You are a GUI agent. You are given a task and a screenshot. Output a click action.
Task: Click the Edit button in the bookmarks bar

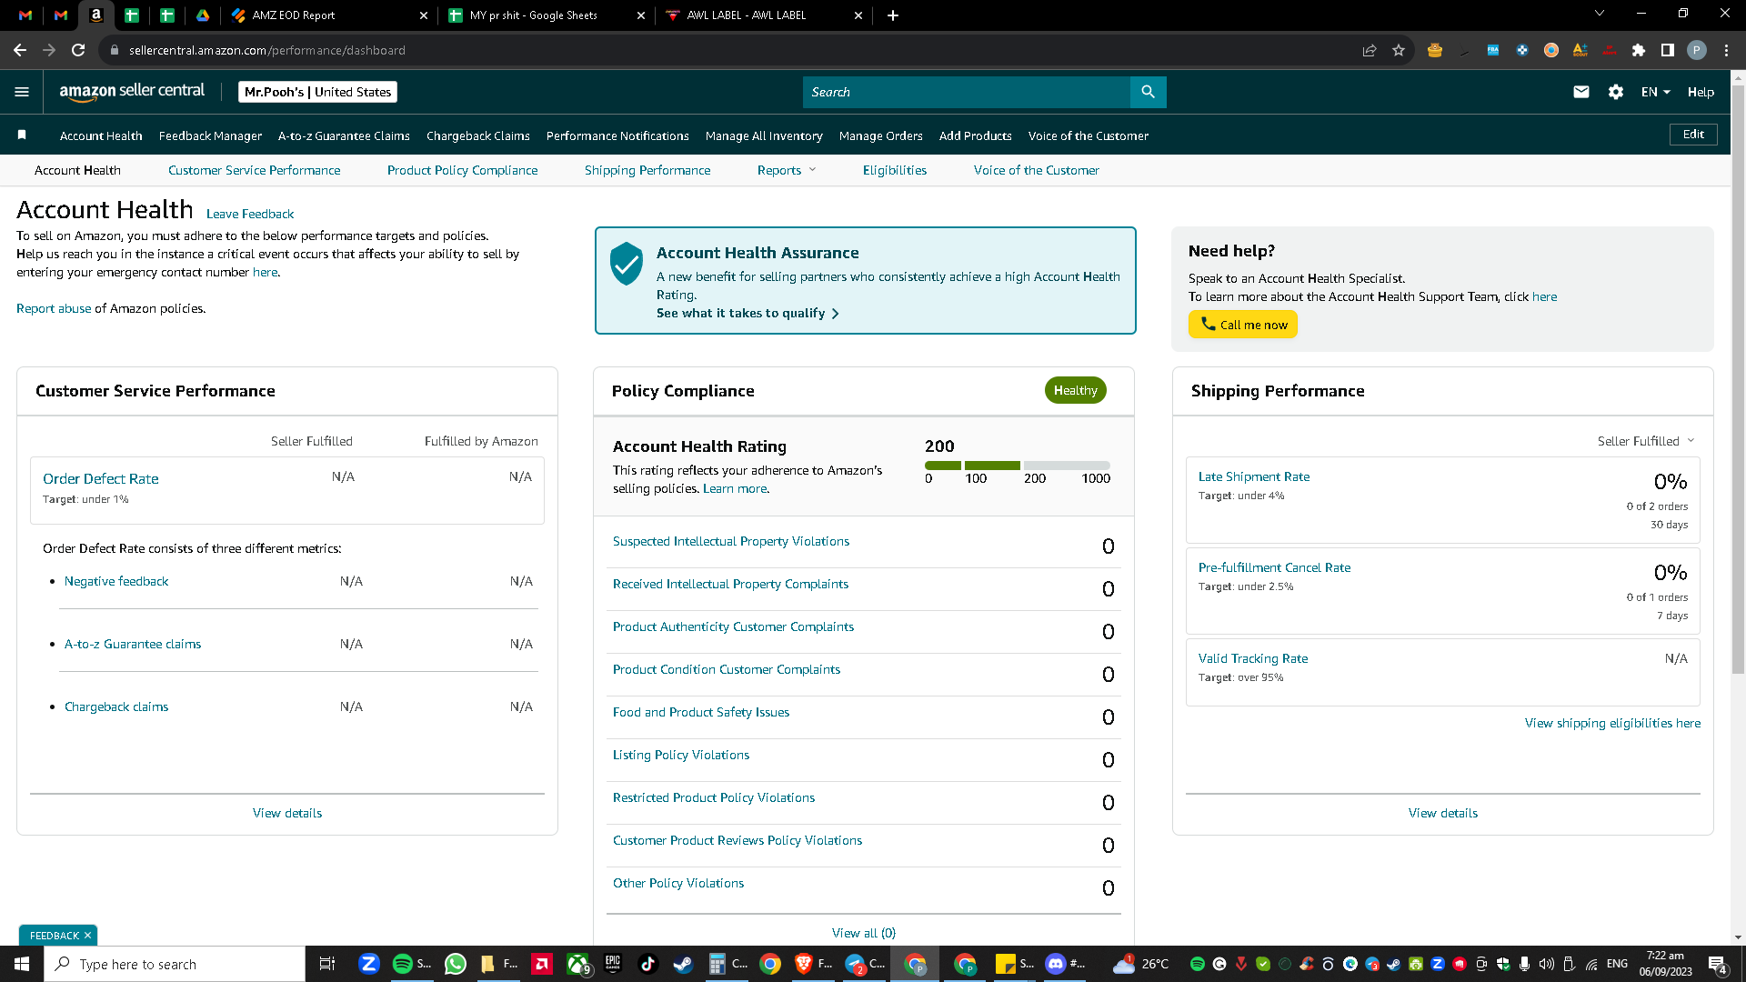(x=1693, y=135)
